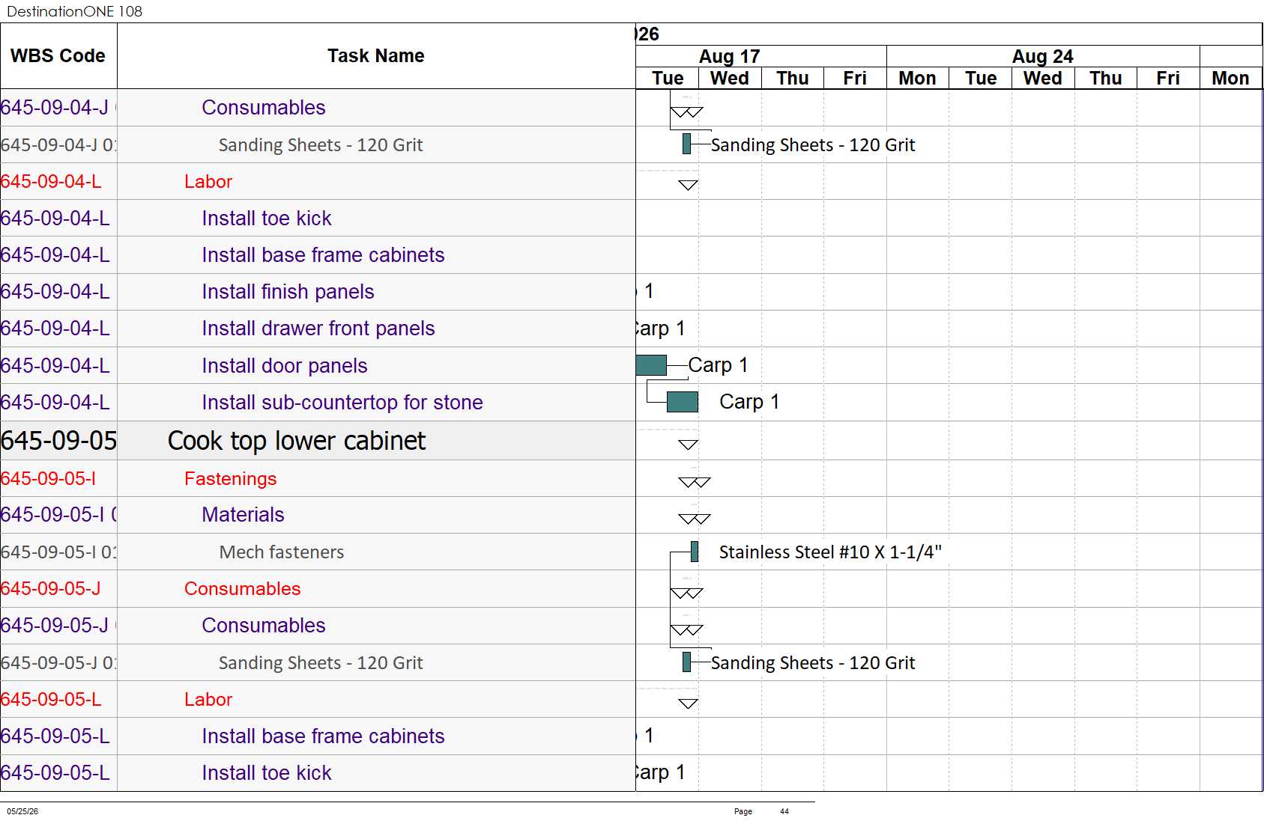Click the Wed day header under Aug 24
1264x821 pixels.
click(1043, 78)
